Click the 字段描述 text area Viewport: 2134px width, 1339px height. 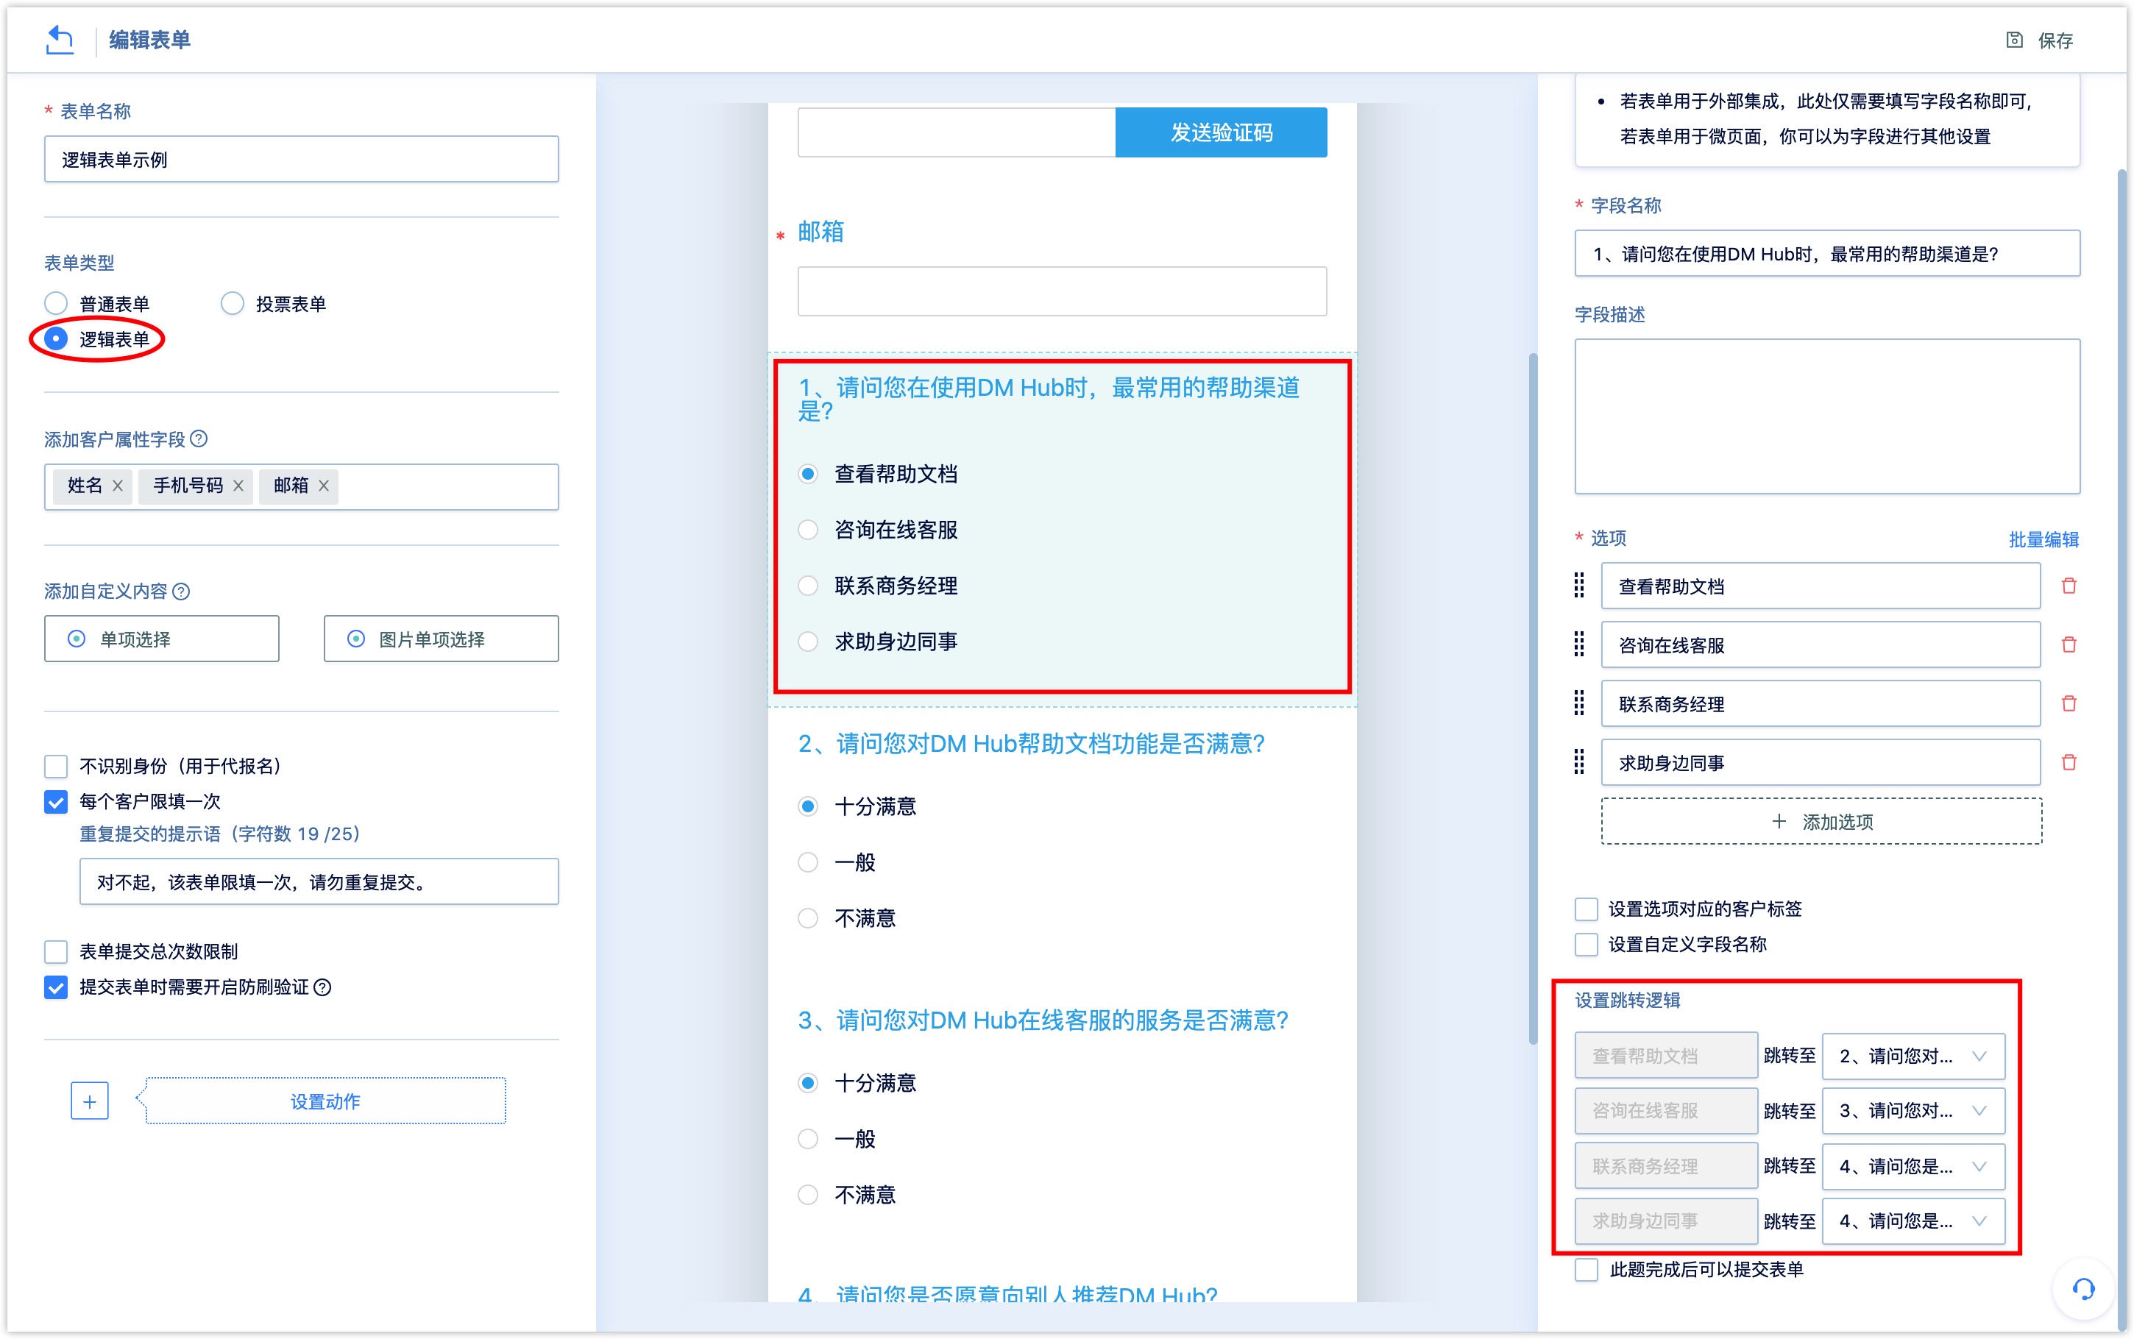pyautogui.click(x=1826, y=416)
